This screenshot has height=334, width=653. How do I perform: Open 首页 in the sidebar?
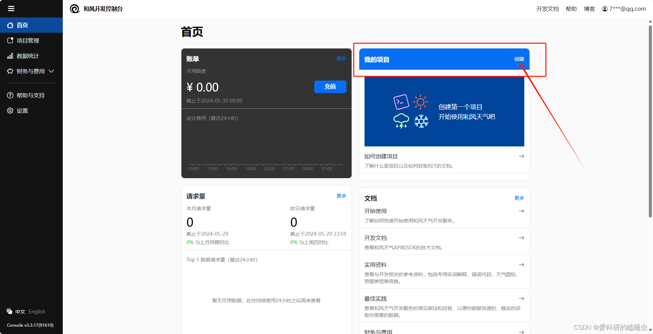coord(31,25)
